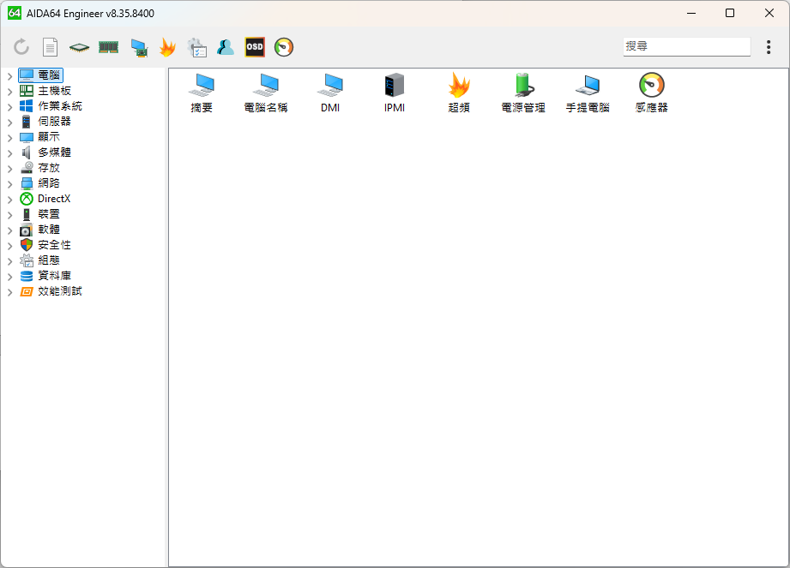Screen dimensions: 790x568
Task: Expand the 安全性 tree node
Action: [9, 246]
